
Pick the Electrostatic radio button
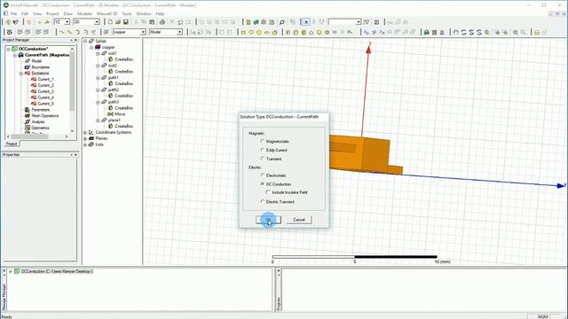(263, 175)
